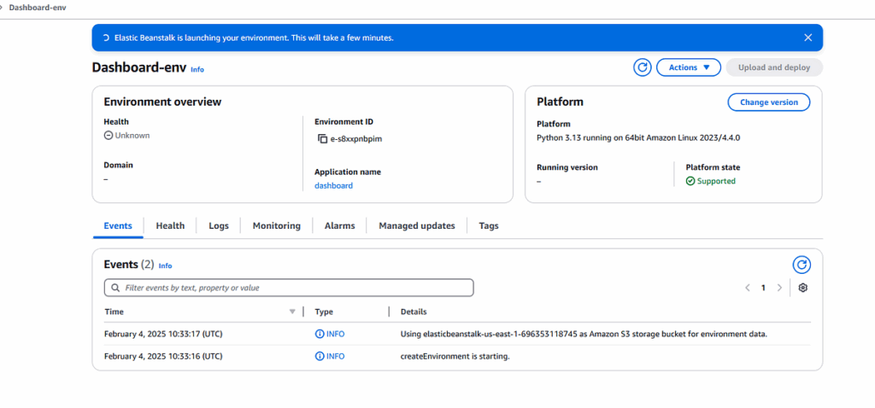The image size is (875, 408).
Task: Click the Upload and deploy button
Action: pyautogui.click(x=773, y=67)
